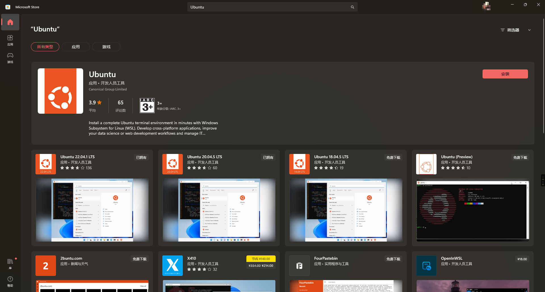Click the 65 review count
The height and width of the screenshot is (292, 545).
tap(121, 103)
